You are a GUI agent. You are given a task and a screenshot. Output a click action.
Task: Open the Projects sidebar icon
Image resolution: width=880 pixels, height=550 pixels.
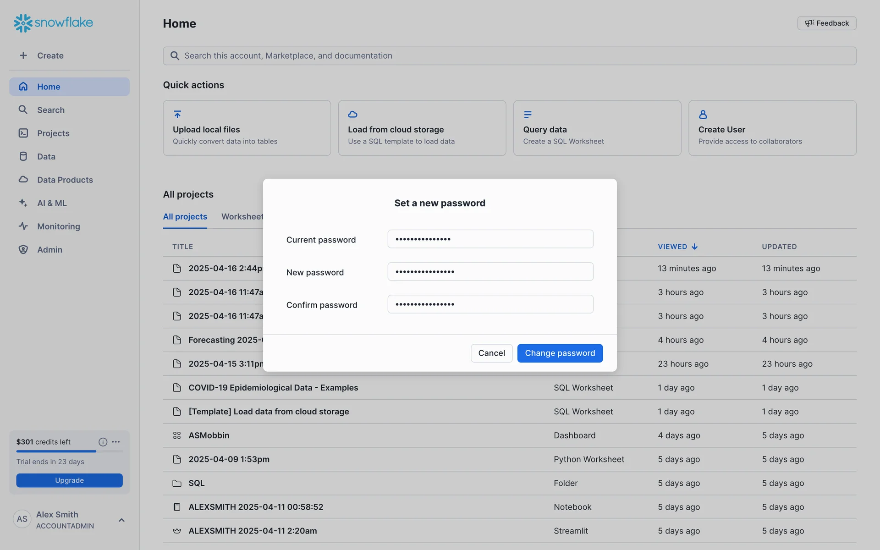click(23, 133)
